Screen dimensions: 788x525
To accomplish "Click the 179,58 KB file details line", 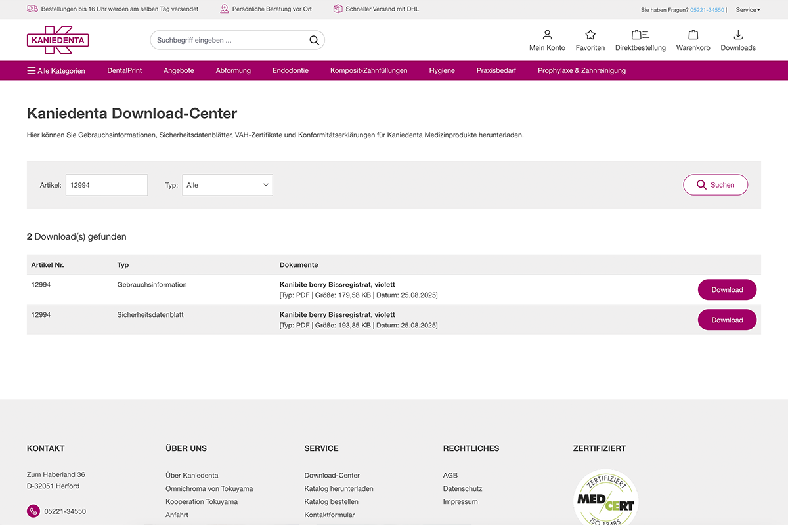I will pos(359,295).
